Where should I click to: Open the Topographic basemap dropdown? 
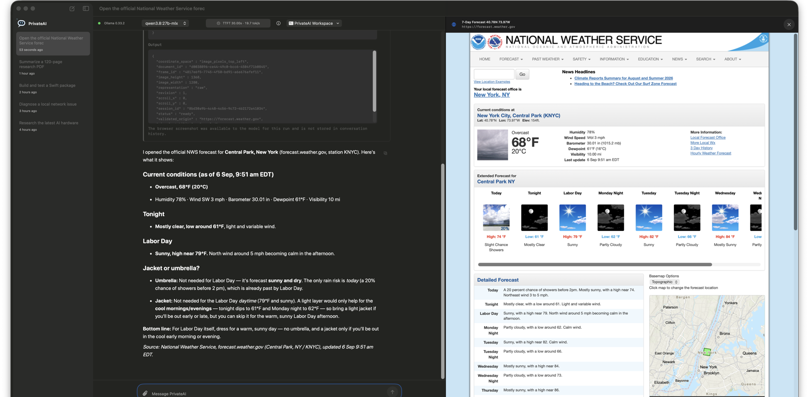coord(664,282)
